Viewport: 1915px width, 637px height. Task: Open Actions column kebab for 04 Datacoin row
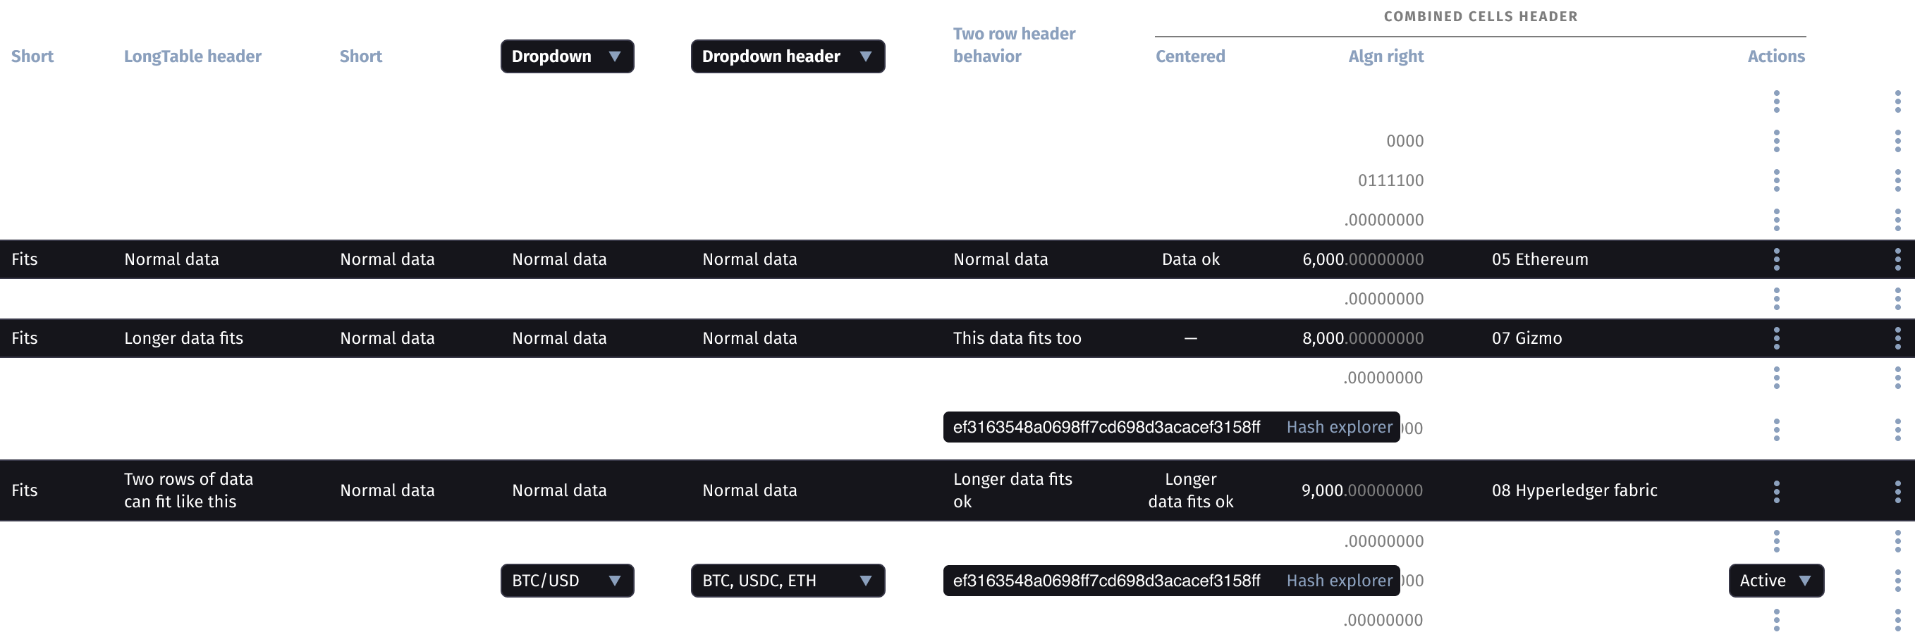(x=1776, y=219)
